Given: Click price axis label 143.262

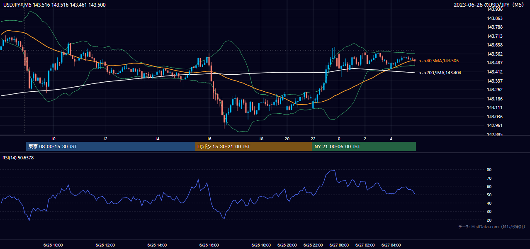Looking at the screenshot, I should pos(496,90).
